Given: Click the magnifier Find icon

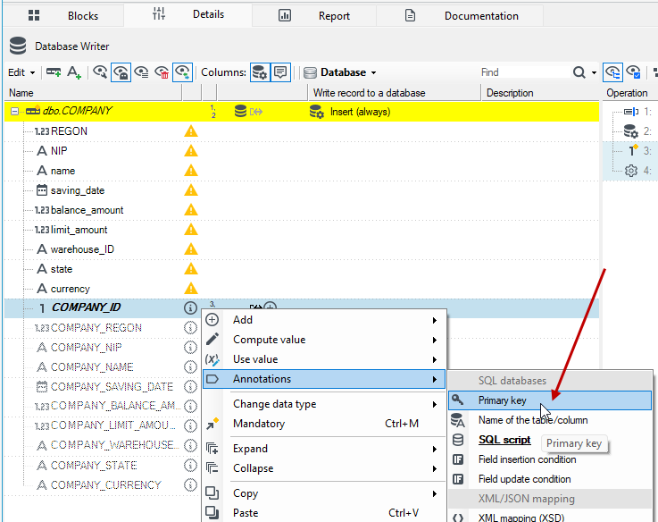Looking at the screenshot, I should pos(579,72).
